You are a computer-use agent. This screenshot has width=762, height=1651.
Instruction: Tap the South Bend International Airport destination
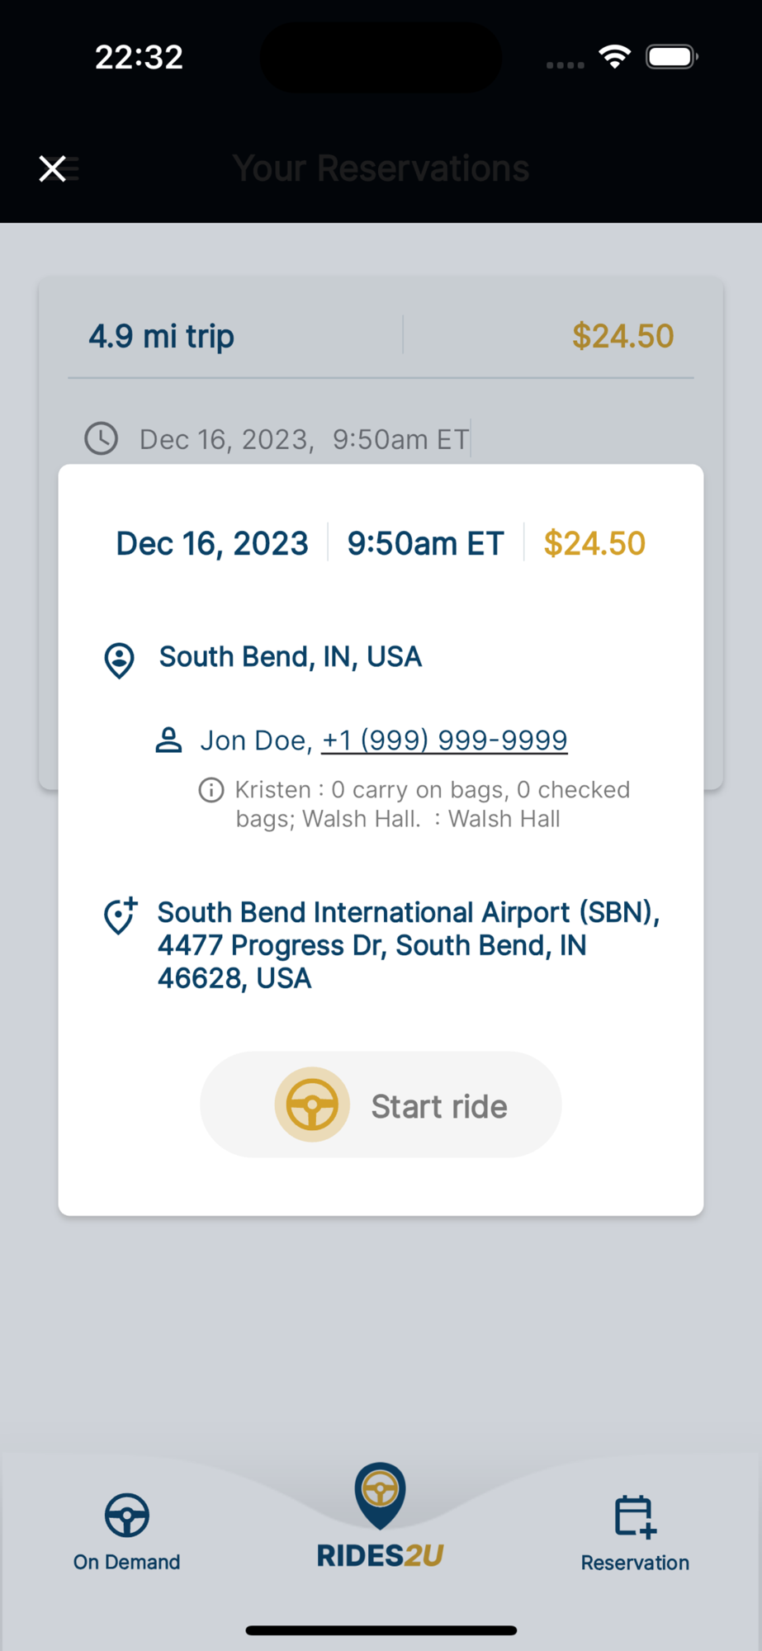(x=409, y=945)
